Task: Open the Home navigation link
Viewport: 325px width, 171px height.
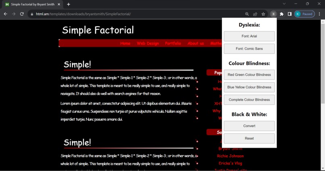Action: pos(125,43)
